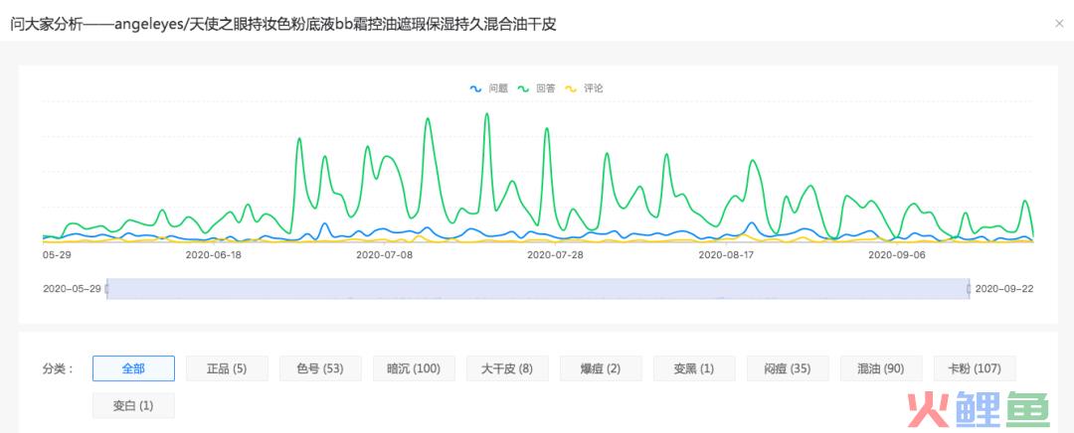Toggle the 回答 series in legend
The image size is (1074, 433).
coord(536,88)
